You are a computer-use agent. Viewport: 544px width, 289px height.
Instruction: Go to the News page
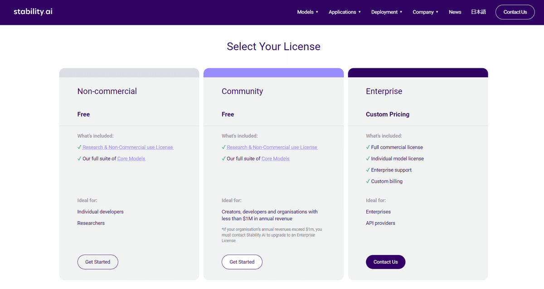coord(455,12)
